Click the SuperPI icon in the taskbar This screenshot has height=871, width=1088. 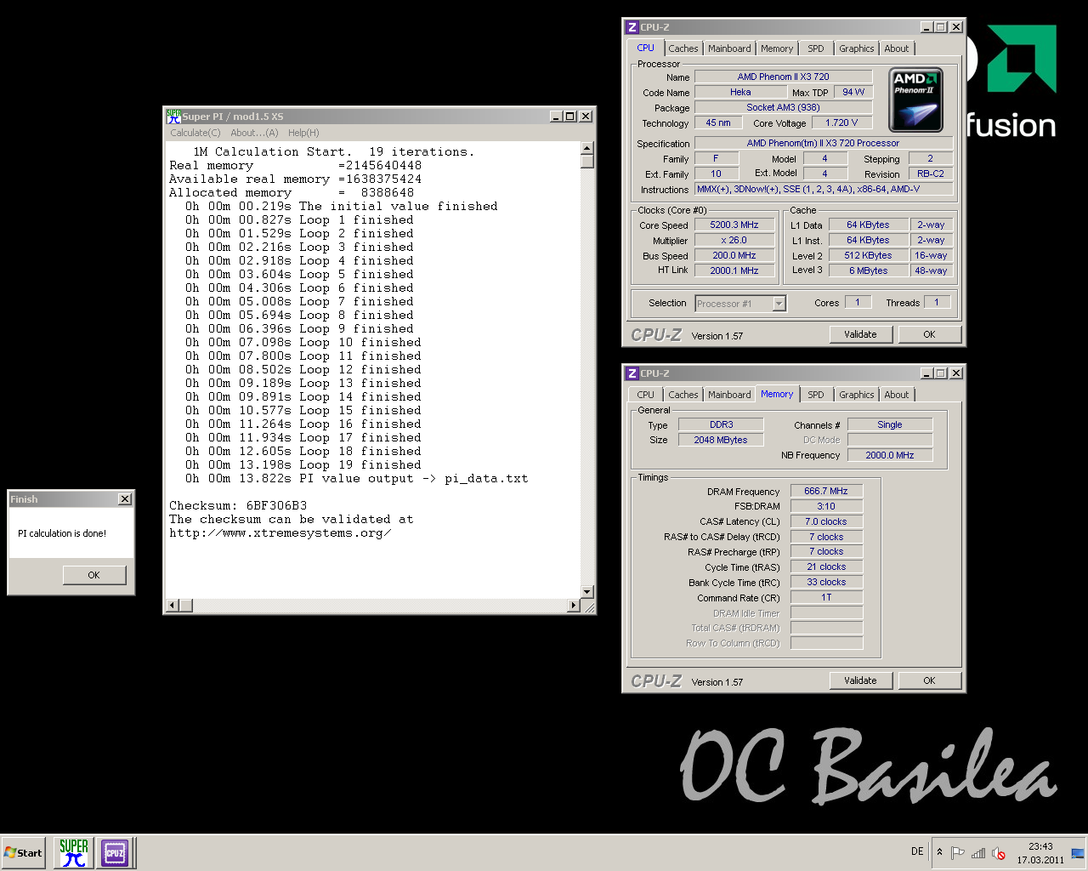pyautogui.click(x=74, y=852)
